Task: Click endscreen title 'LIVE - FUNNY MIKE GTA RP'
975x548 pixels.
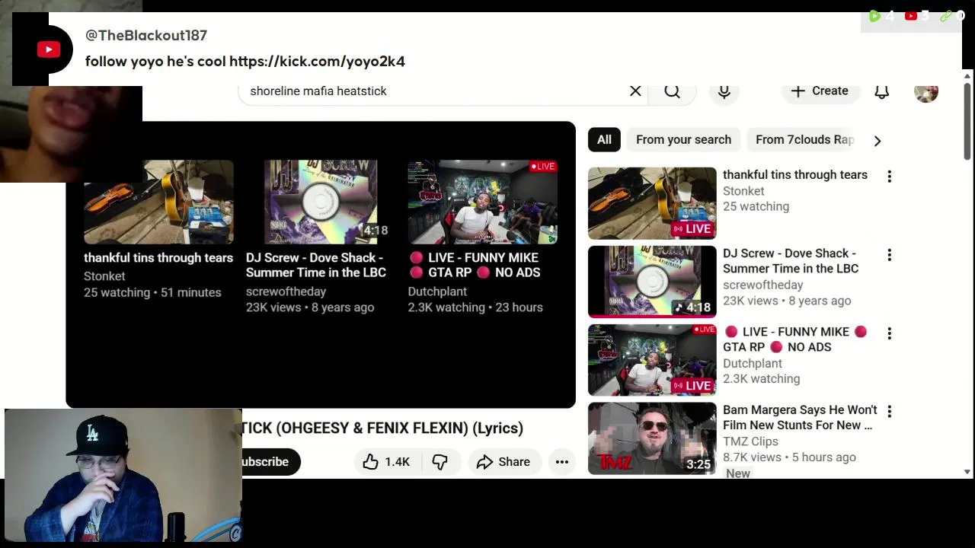Action: click(x=475, y=265)
